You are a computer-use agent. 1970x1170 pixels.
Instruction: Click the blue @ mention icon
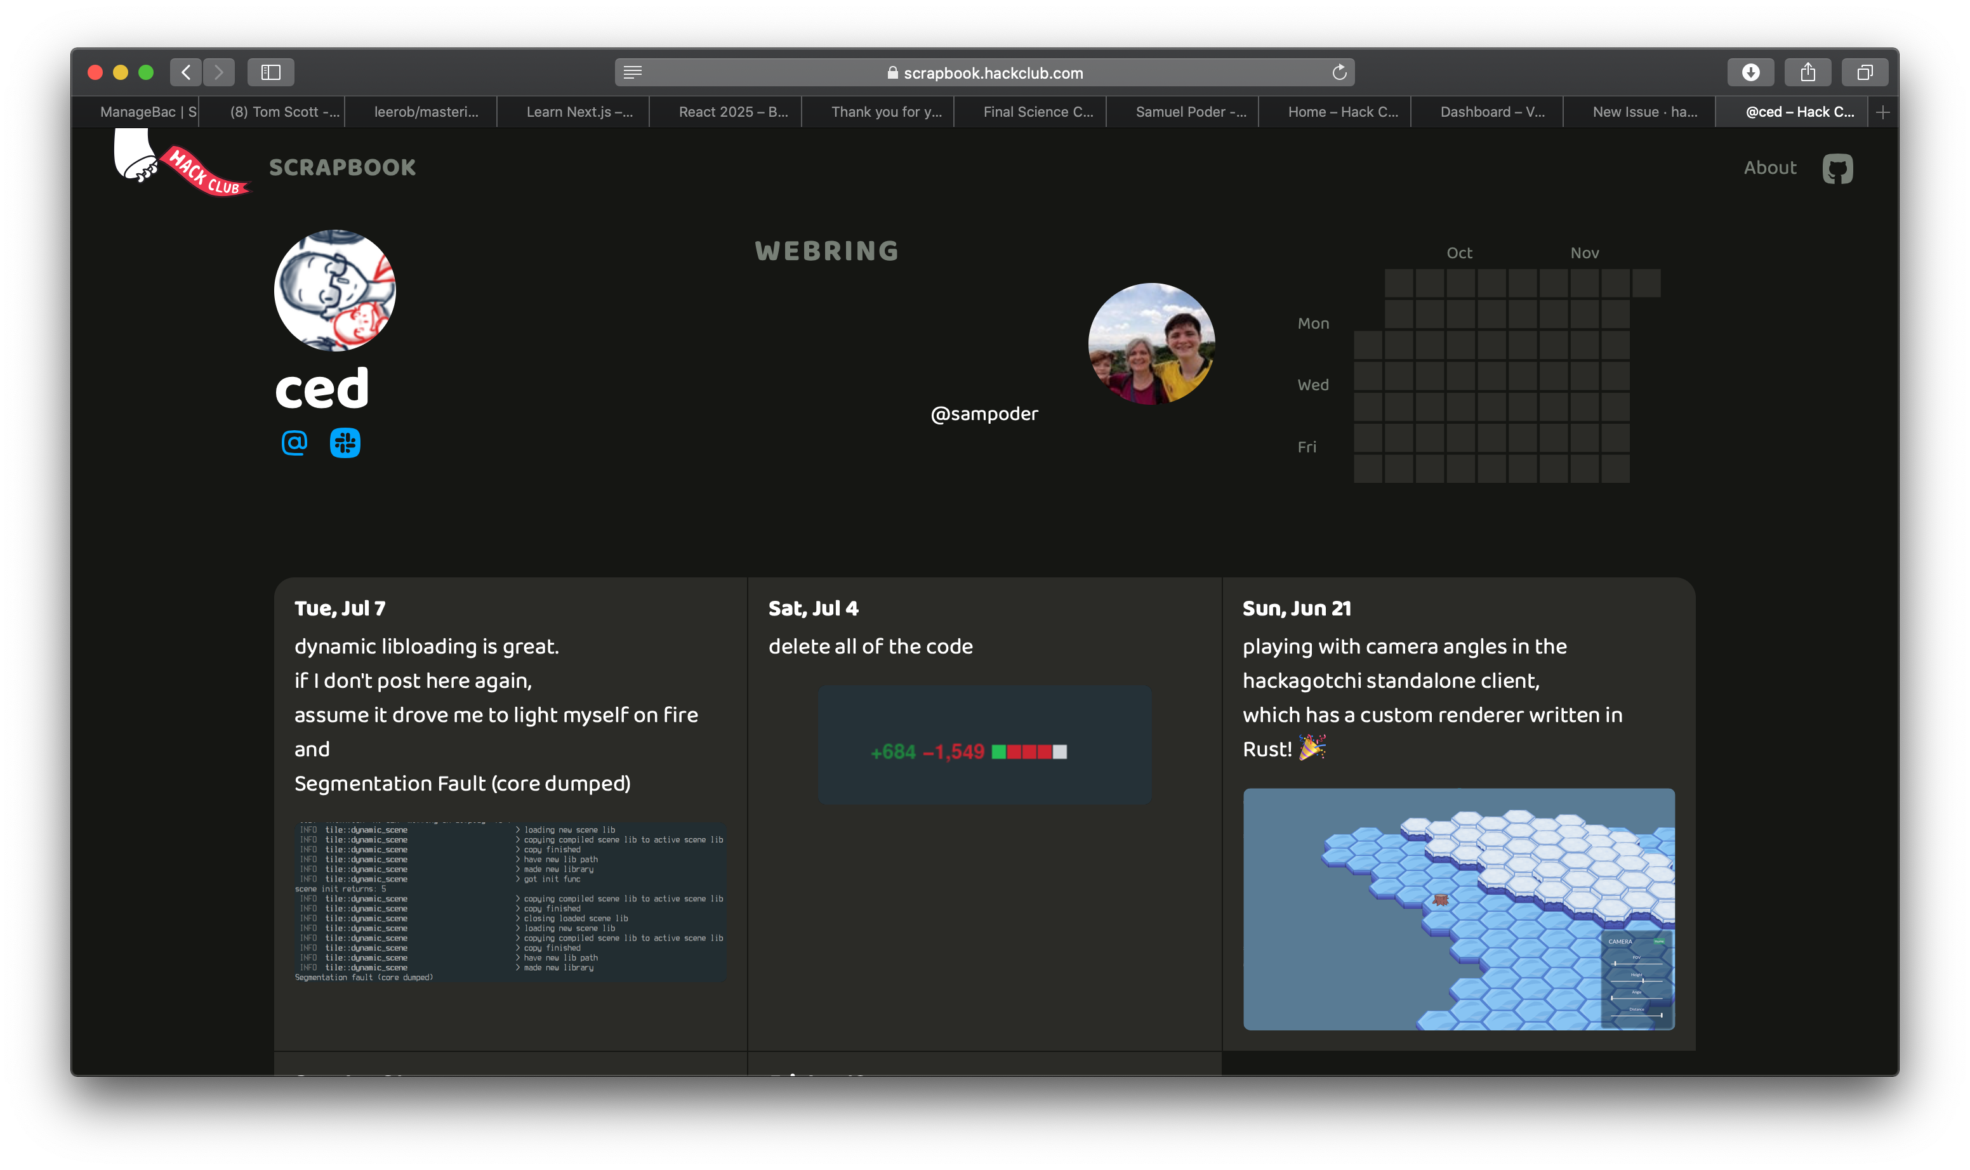[294, 443]
